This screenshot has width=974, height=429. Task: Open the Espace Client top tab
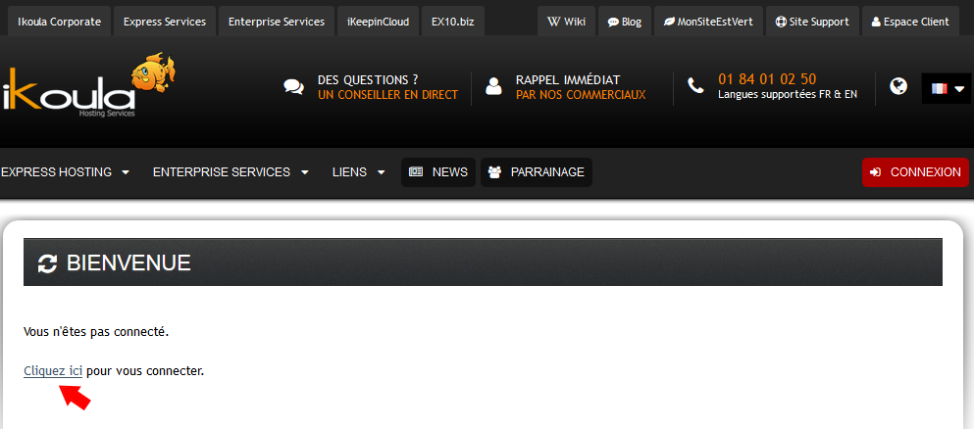pos(910,22)
